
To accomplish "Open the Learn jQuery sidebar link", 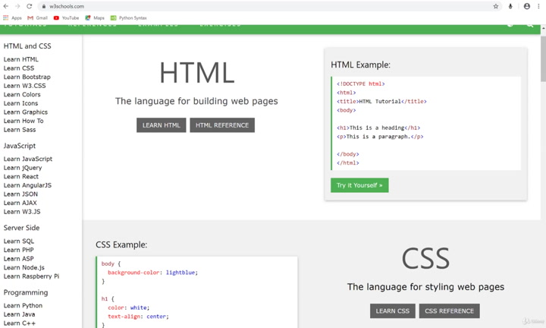I will (23, 168).
